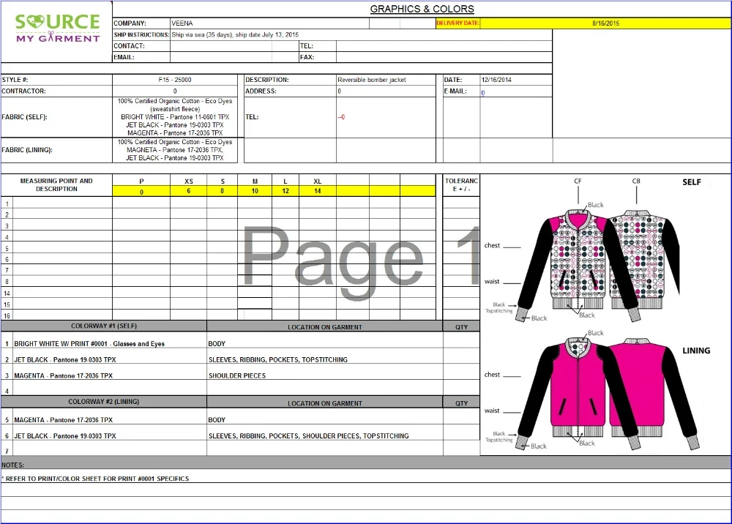Click the magenta LINING jacket front illustration
Image resolution: width=732 pixels, height=524 pixels.
[578, 393]
